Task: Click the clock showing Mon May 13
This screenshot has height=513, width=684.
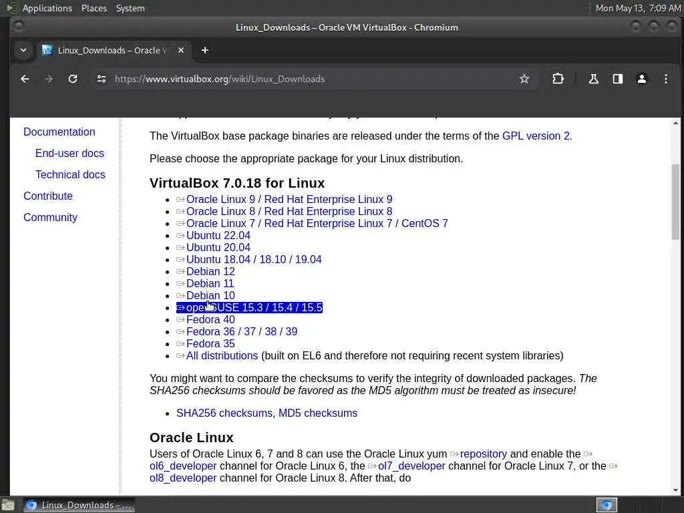Action: click(638, 8)
